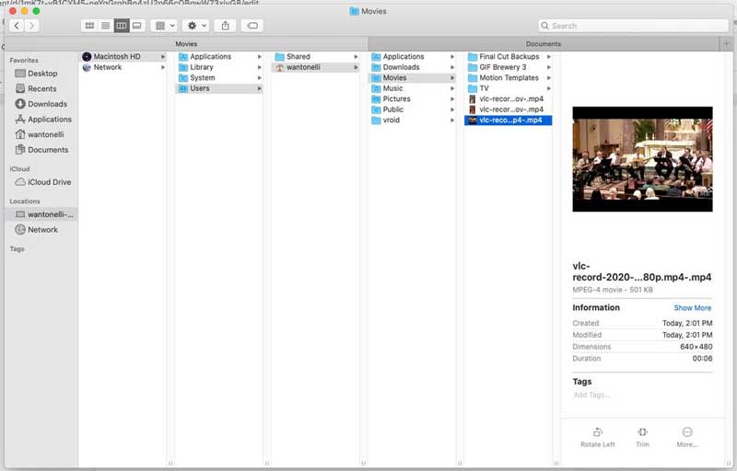Select TV folder
The width and height of the screenshot is (737, 471).
[509, 88]
